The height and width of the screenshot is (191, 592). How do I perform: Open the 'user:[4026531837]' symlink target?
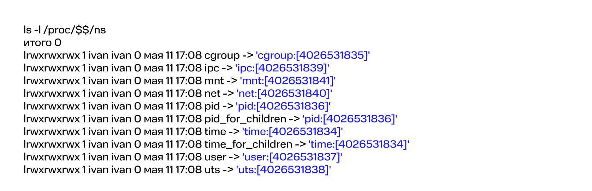pyautogui.click(x=292, y=157)
